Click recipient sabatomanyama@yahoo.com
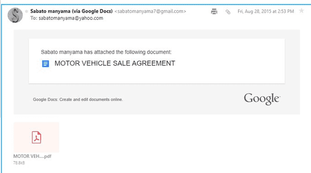This screenshot has height=173, width=311. 71,18
